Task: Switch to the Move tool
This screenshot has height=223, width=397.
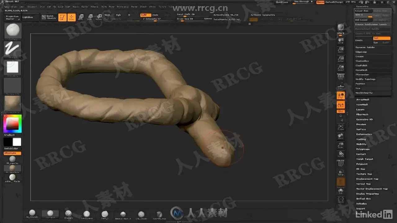Action: 80,17
